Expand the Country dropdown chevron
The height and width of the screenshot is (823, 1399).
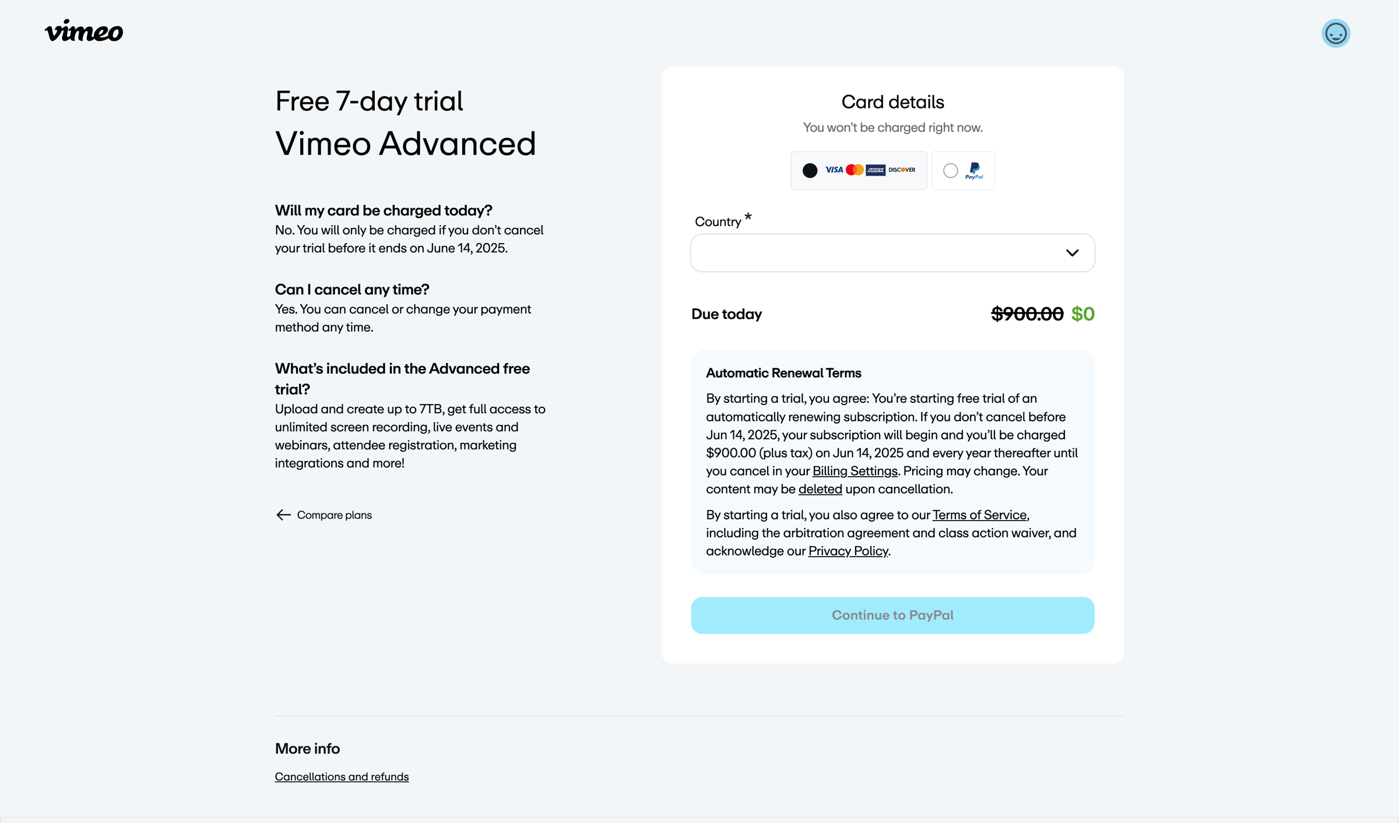[x=1072, y=253]
